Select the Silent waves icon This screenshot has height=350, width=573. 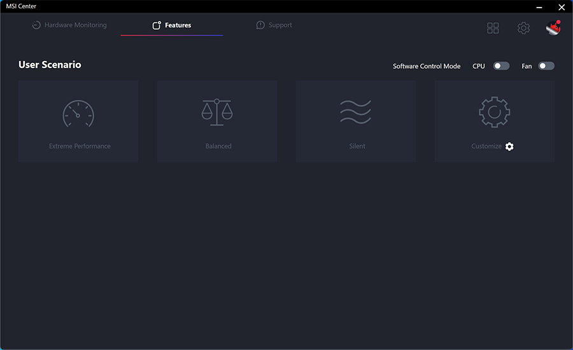click(355, 112)
